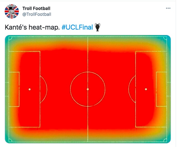This screenshot has height=147, width=181.
Task: Click inside the right six-yard box
Action: (x=161, y=89)
